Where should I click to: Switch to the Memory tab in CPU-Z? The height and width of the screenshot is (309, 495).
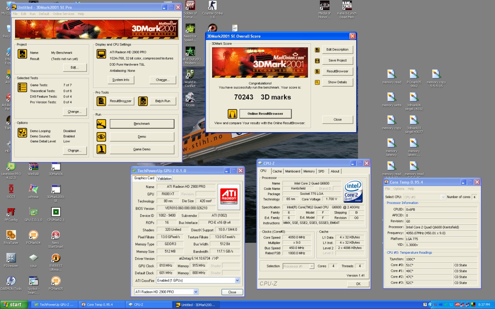(309, 171)
